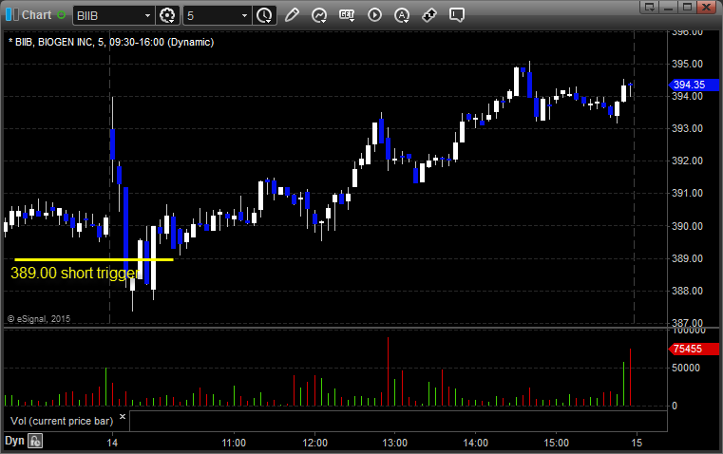Click the green sync circle next to Chart

[x=61, y=15]
